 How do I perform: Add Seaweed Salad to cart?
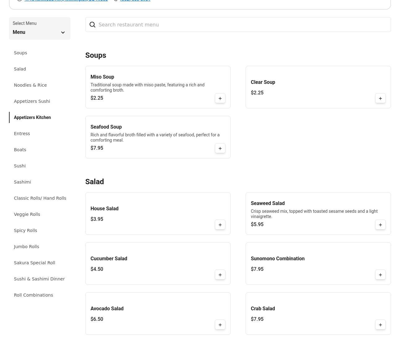click(x=380, y=225)
